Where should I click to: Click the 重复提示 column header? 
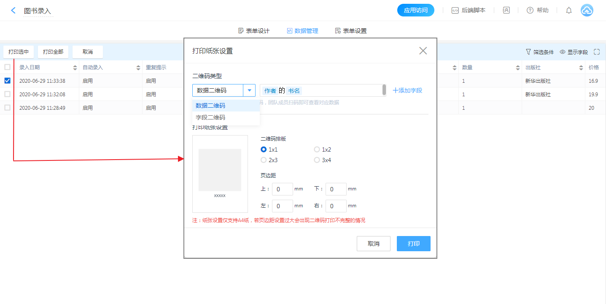(156, 67)
